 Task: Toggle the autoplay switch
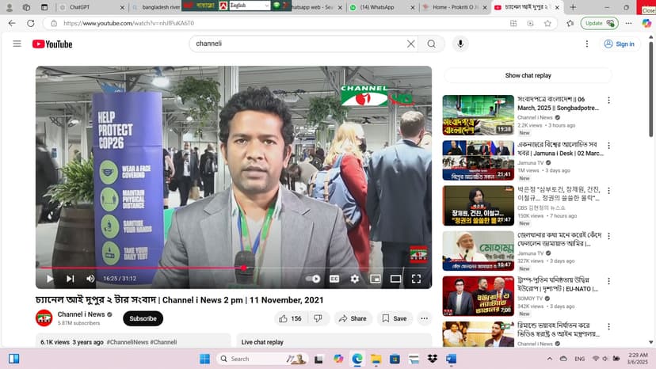pyautogui.click(x=314, y=279)
